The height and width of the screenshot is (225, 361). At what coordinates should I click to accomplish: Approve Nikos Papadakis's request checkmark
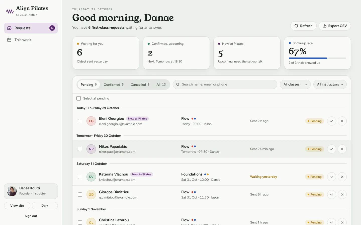coord(331,149)
